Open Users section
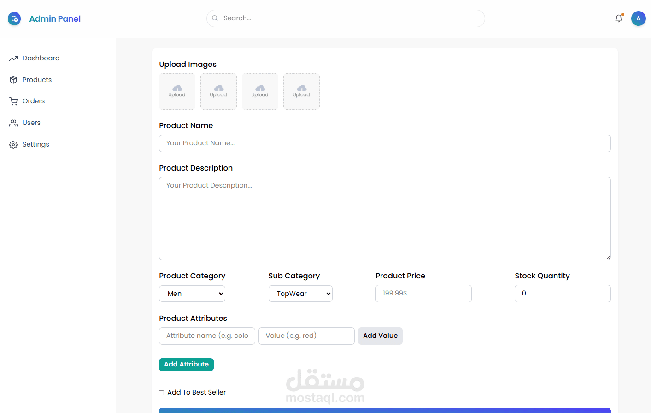 coord(31,123)
